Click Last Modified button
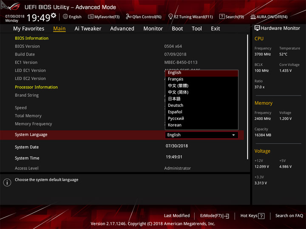This screenshot has width=306, height=229. [x=177, y=215]
